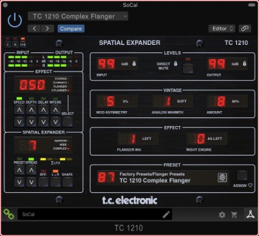
Task: Click the t.c. electronic logo
Action: (x=129, y=200)
